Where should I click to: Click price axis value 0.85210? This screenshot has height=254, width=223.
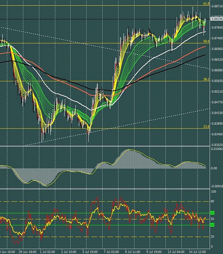click(x=217, y=92)
